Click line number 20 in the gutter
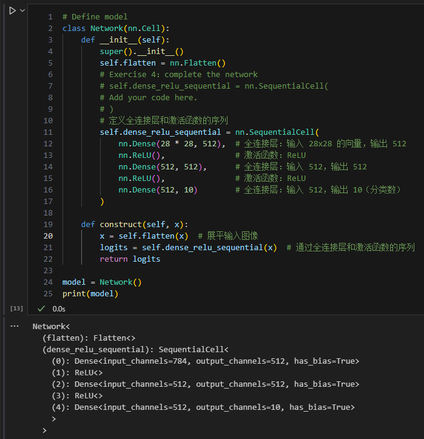The height and width of the screenshot is (439, 424). 48,236
